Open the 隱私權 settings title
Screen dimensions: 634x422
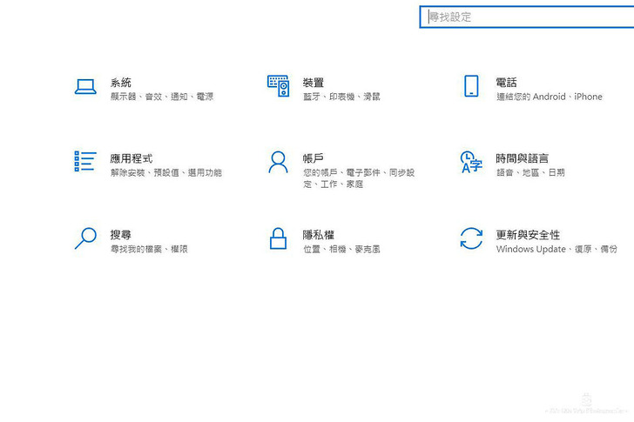[x=319, y=235]
